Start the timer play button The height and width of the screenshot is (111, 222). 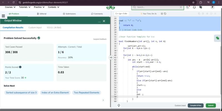162,14
